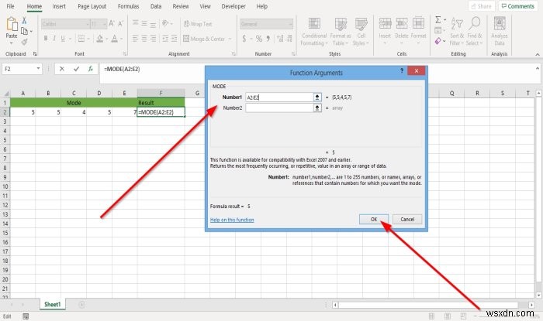The width and height of the screenshot is (543, 321).
Task: Click the Clear eraser icon
Action: click(438, 41)
